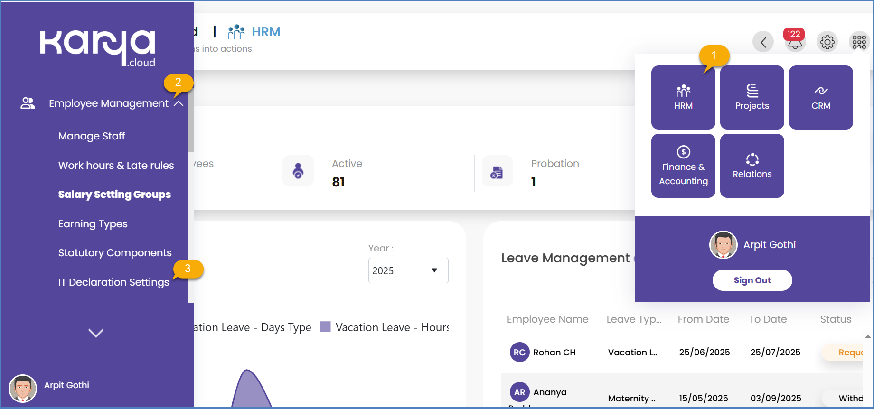Open the Year dropdown showing 2025
The width and height of the screenshot is (874, 409).
pyautogui.click(x=408, y=270)
